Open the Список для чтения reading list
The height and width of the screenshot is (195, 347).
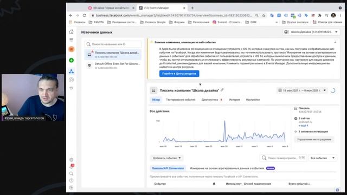[x=327, y=22]
